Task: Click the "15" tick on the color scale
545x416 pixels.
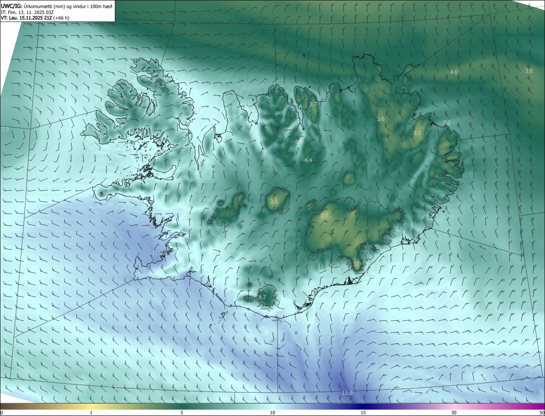Action: click(x=363, y=413)
